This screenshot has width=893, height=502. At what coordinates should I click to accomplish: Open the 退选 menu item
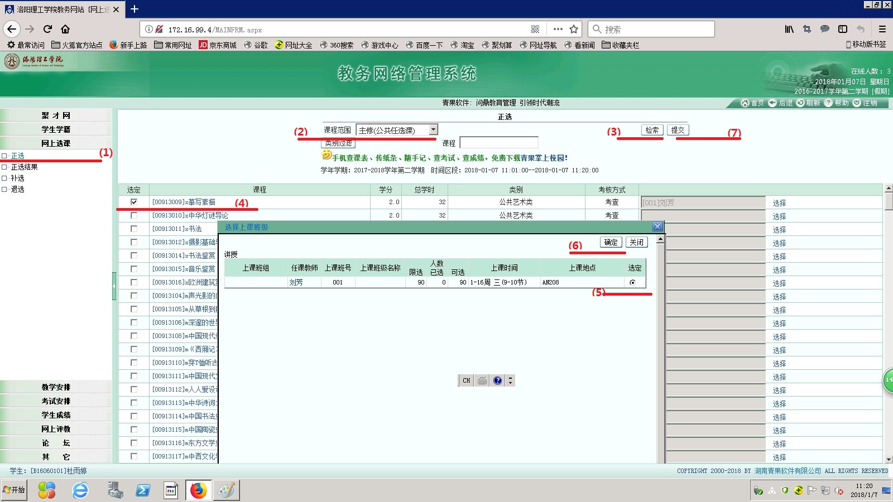coord(17,189)
